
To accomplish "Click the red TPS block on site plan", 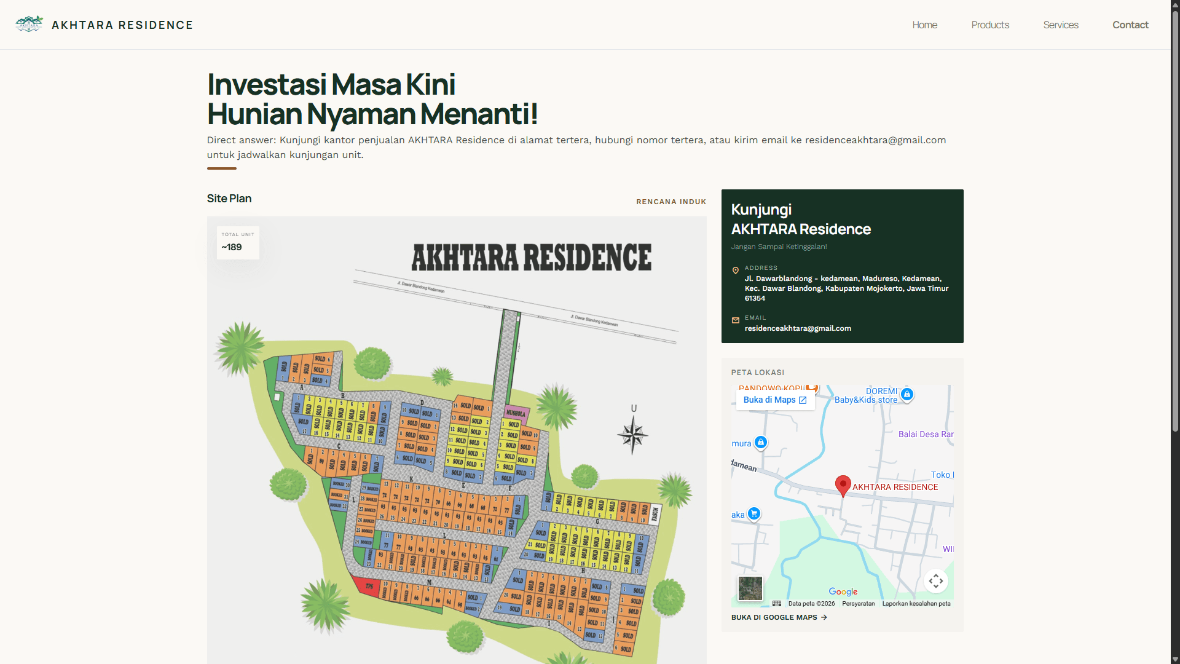I will point(368,586).
